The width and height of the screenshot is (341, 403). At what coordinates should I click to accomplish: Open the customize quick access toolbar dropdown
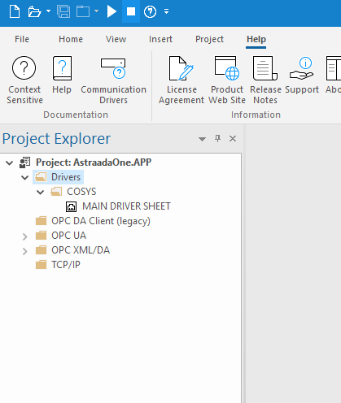click(166, 11)
